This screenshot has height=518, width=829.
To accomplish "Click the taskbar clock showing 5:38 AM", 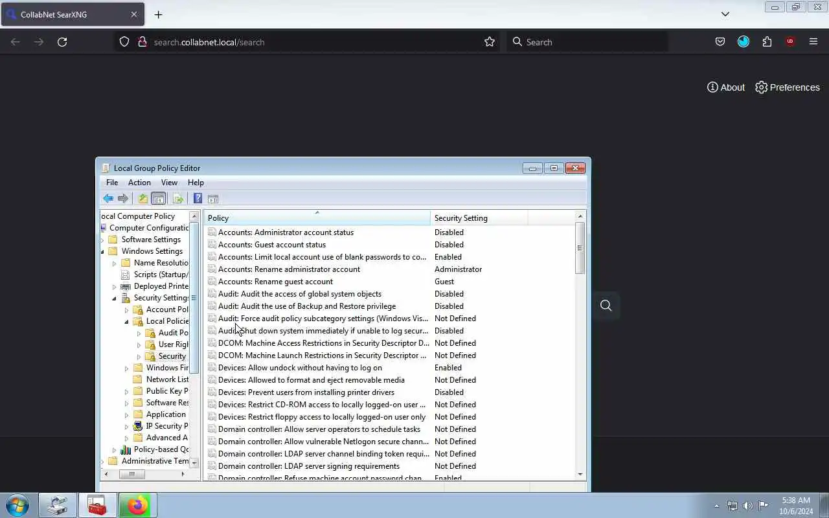I will click(x=796, y=506).
